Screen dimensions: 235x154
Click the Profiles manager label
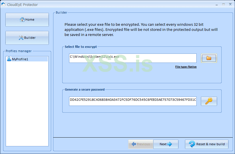click(x=18, y=51)
